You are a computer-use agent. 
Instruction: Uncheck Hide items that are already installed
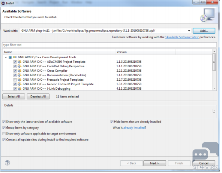(112, 122)
